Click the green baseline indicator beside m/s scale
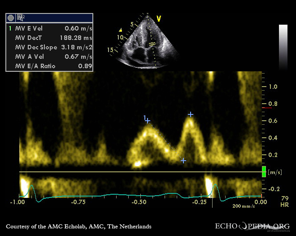 coord(264,171)
